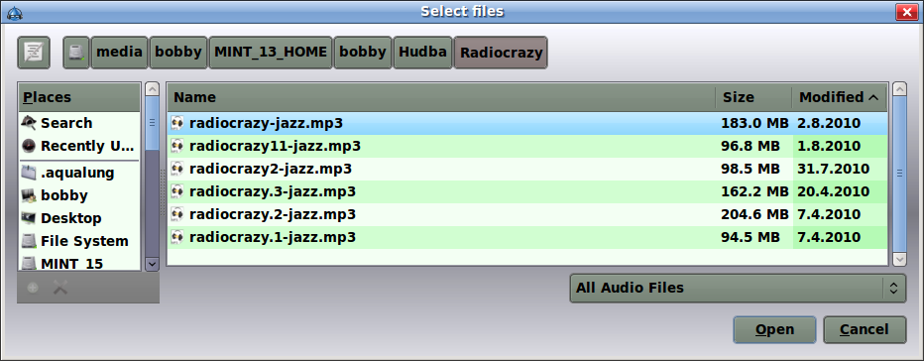
Task: Click the Places list scrollbar thumb
Action: coord(152,123)
